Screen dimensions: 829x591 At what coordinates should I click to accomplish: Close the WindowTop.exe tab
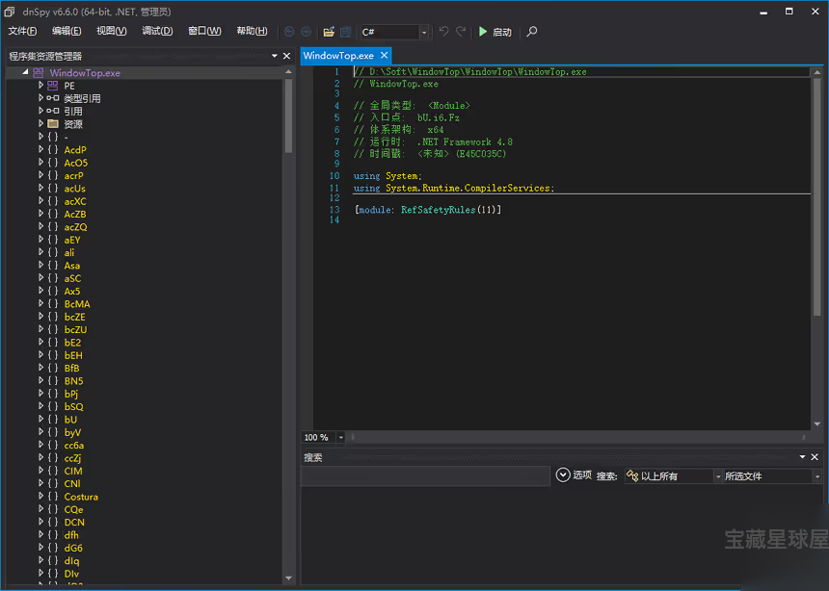click(x=385, y=55)
